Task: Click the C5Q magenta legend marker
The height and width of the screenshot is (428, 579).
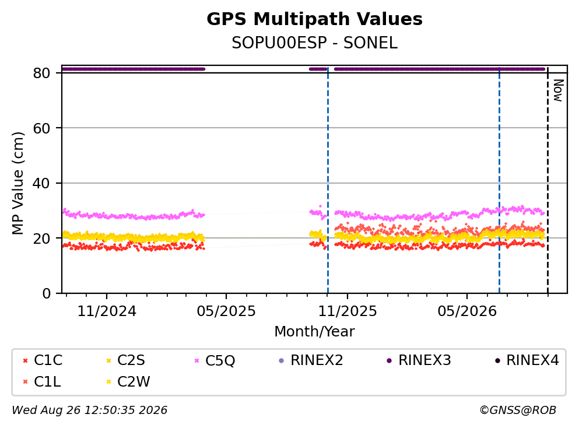Action: pyautogui.click(x=196, y=361)
